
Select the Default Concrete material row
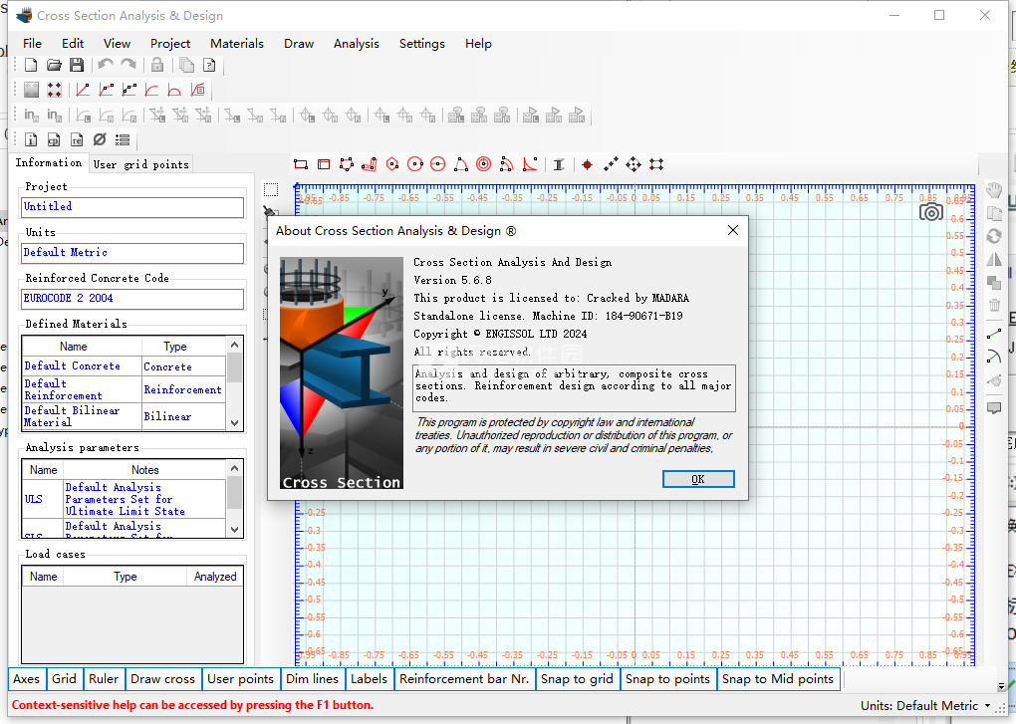pyautogui.click(x=124, y=365)
